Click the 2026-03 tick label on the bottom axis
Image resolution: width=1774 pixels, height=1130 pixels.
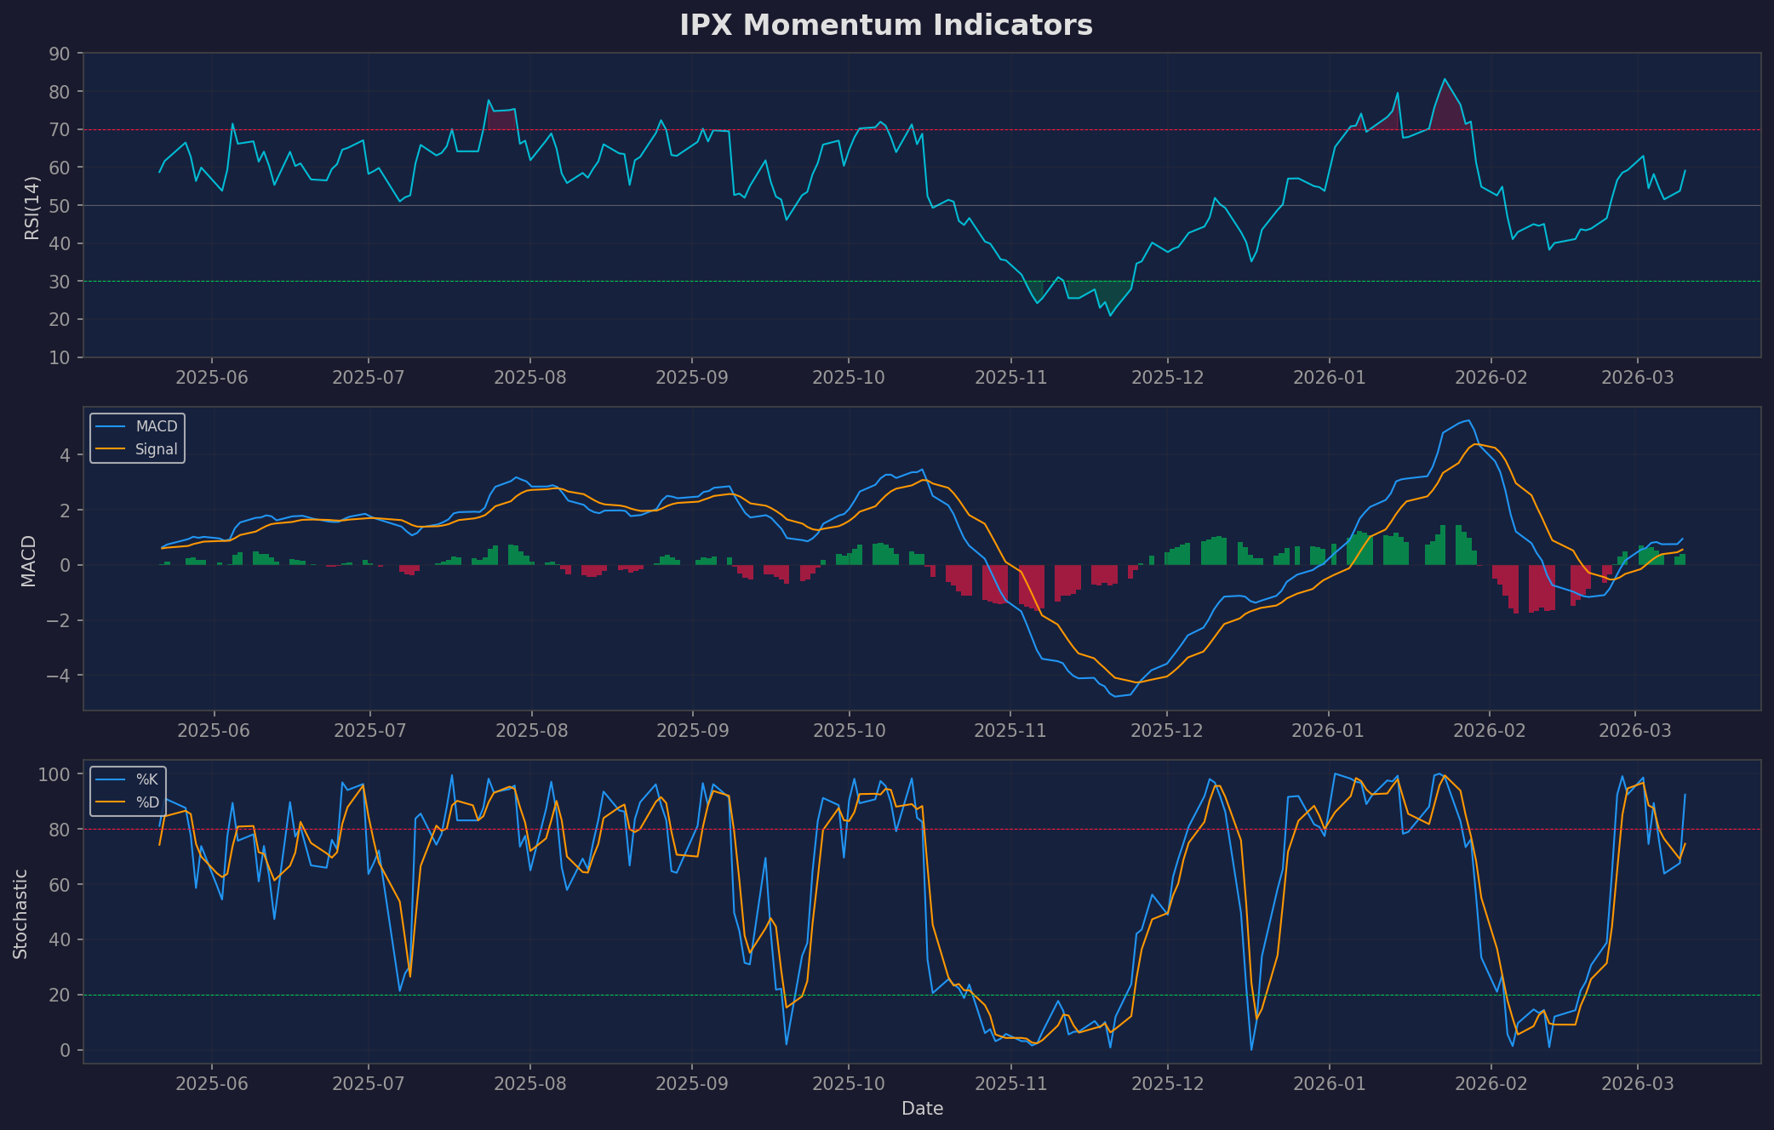pyautogui.click(x=1639, y=1083)
